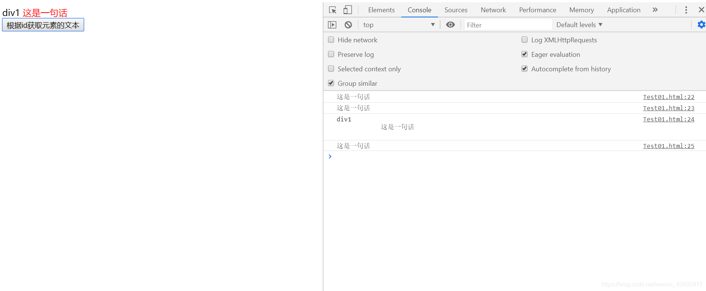Enable Log XMLHttpRequests checkbox
Screen dimensions: 706x291
[524, 40]
